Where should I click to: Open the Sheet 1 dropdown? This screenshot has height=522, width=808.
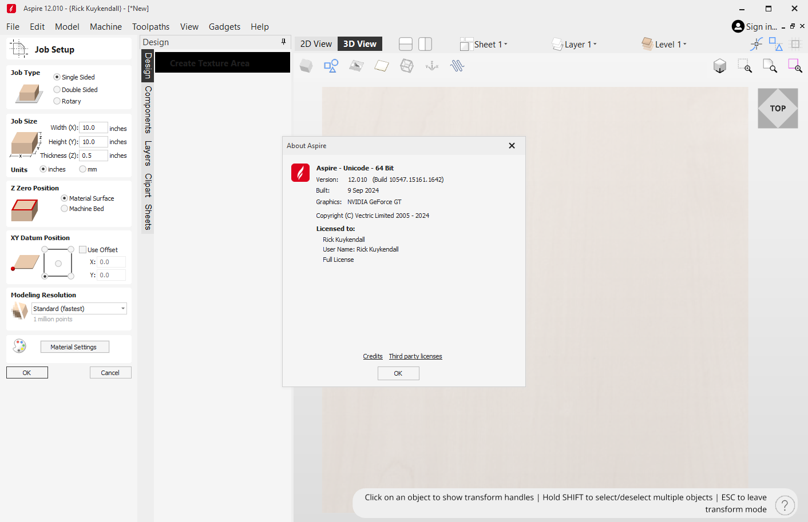[484, 45]
